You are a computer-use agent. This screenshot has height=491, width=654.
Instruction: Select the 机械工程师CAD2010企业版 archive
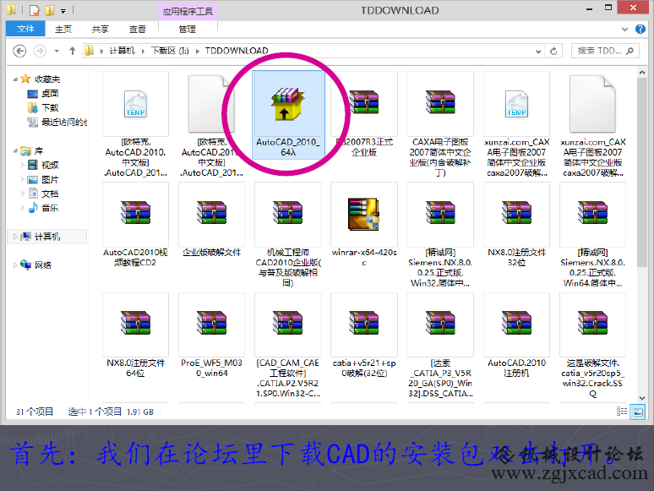(x=288, y=213)
